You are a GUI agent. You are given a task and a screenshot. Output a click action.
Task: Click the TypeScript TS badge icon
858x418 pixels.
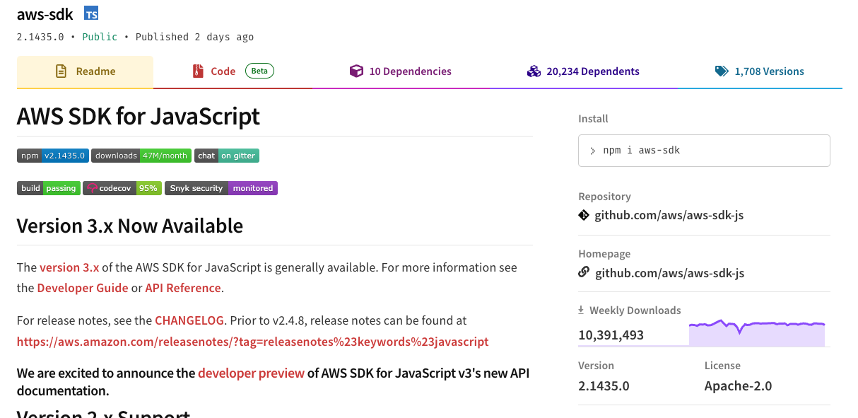tap(91, 13)
